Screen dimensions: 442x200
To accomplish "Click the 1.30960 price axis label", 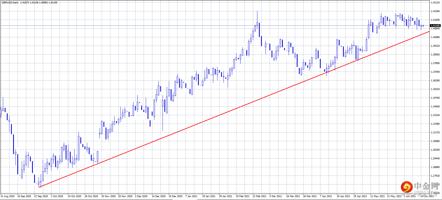I will (435, 141).
